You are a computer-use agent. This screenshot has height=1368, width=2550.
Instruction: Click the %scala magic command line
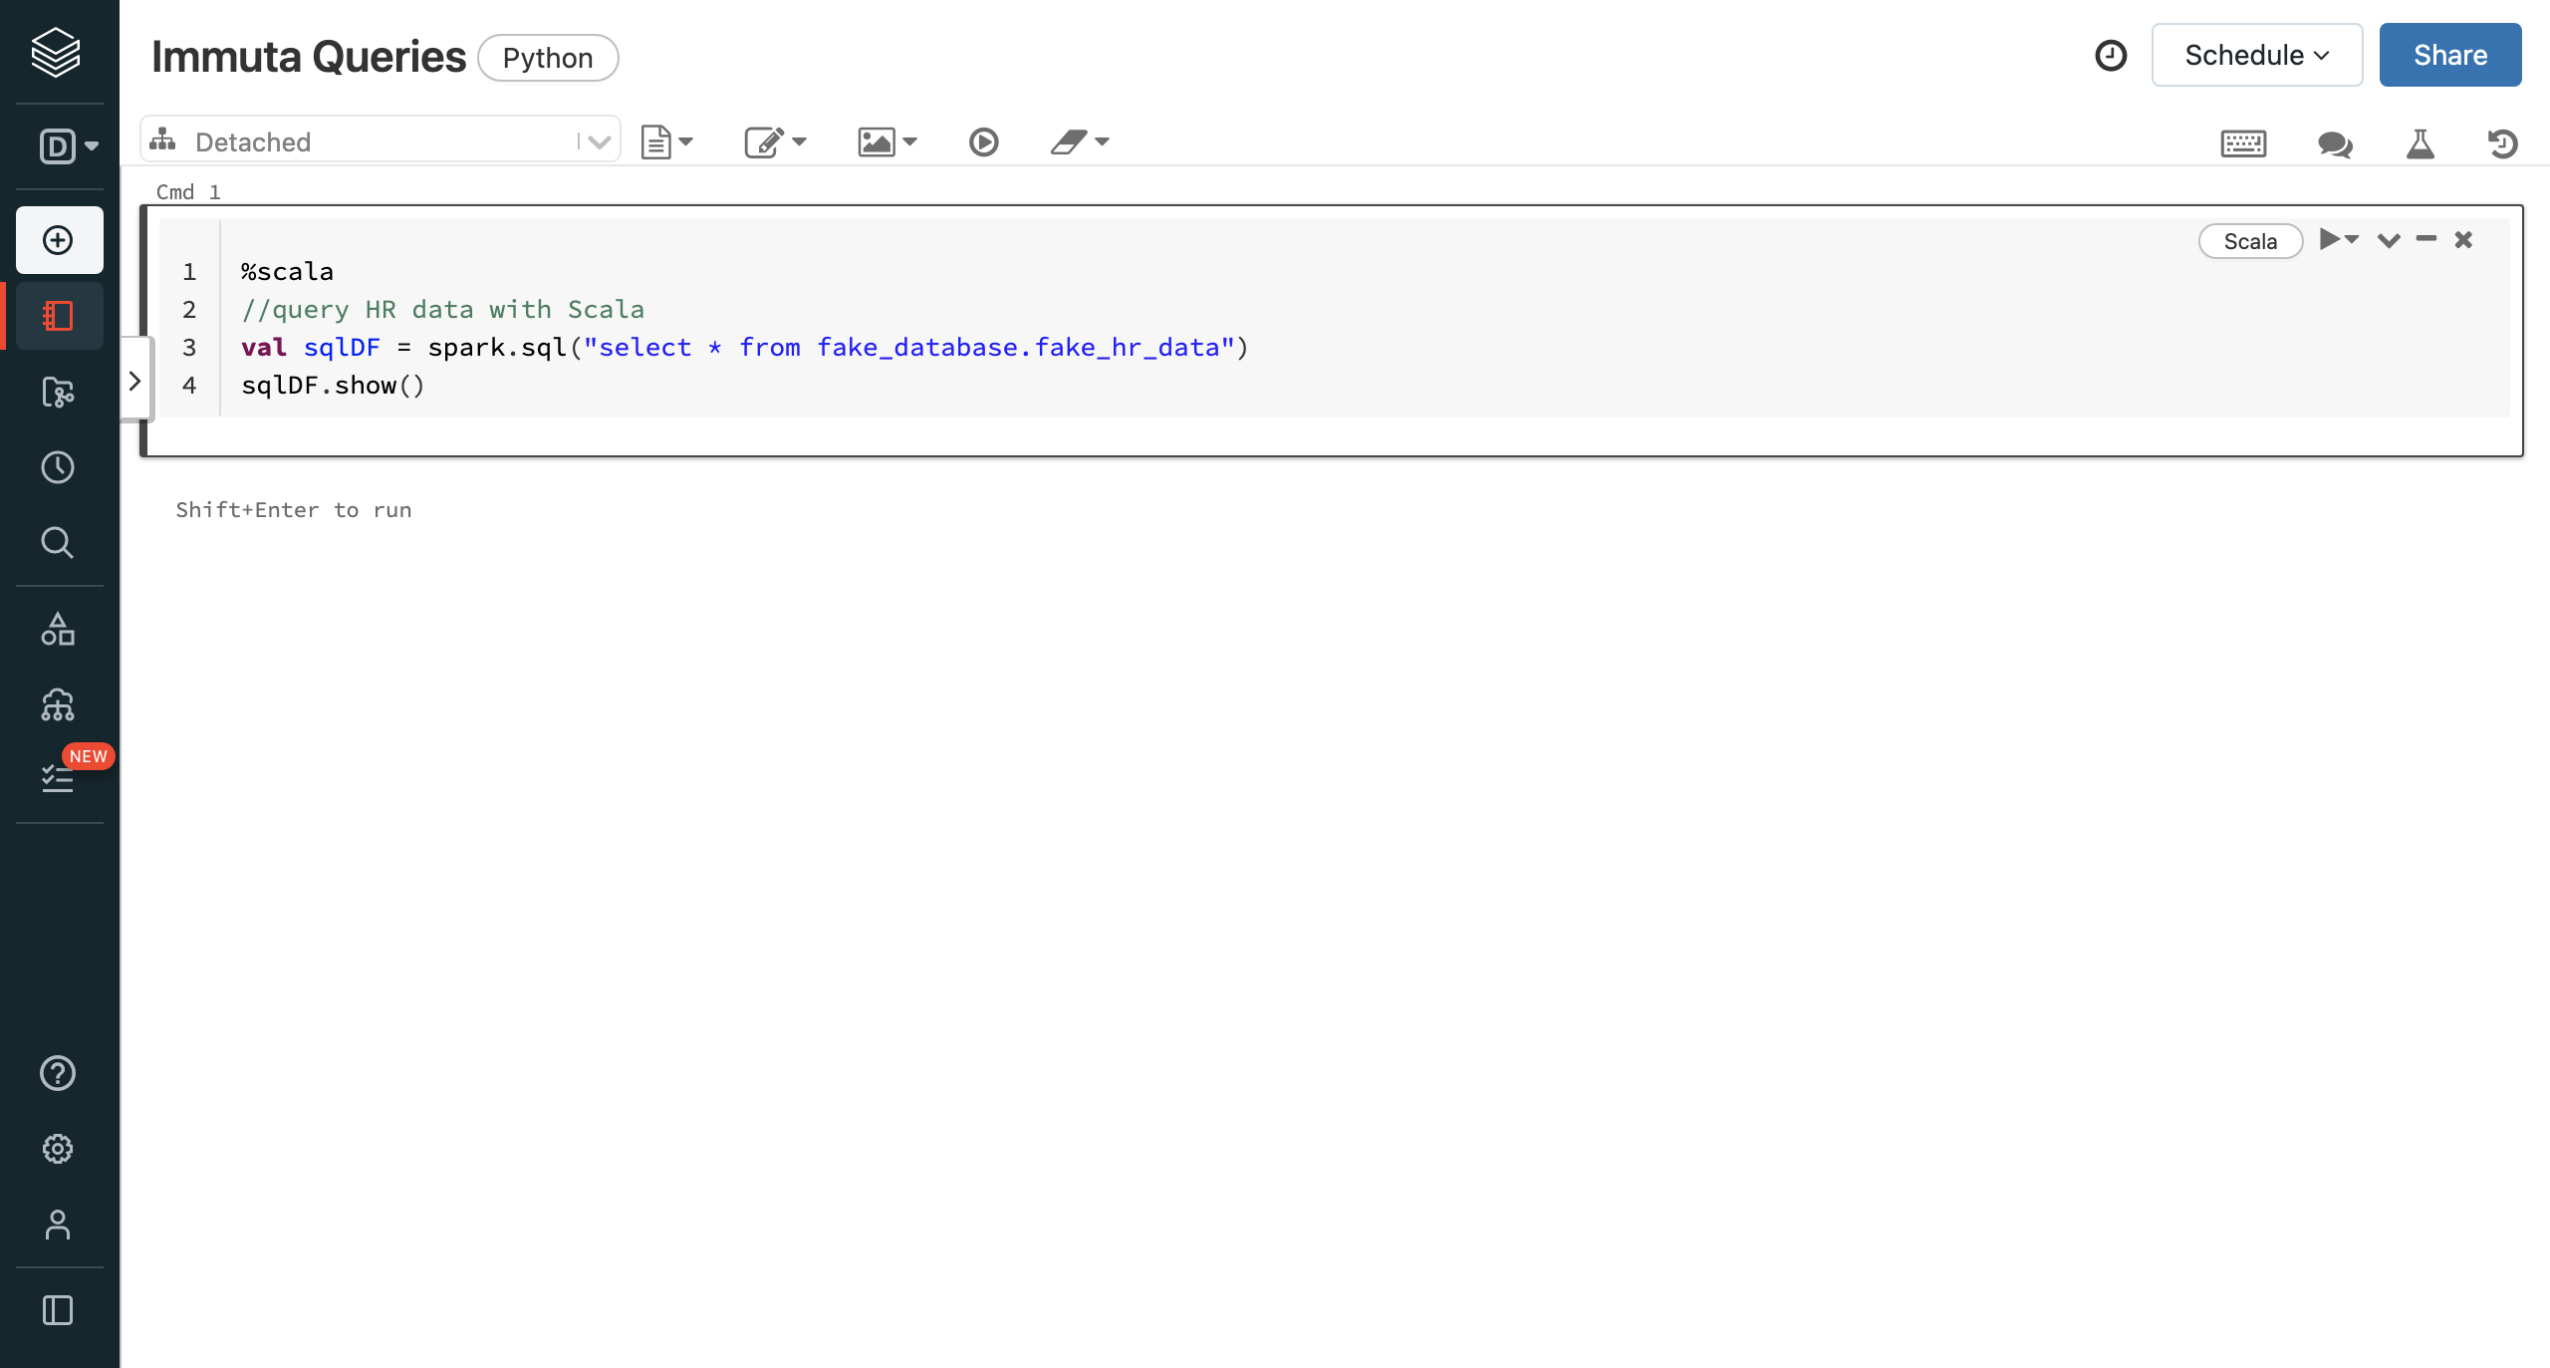[x=287, y=271]
